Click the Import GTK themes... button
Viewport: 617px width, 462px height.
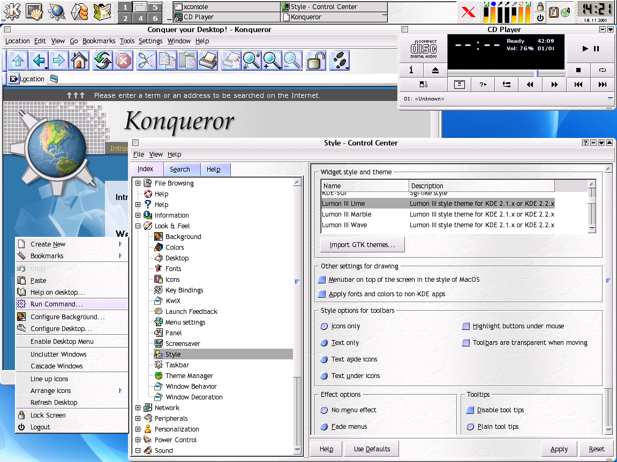tap(363, 245)
